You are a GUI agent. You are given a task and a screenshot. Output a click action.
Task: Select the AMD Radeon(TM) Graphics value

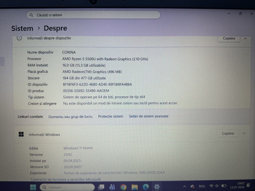92,71
